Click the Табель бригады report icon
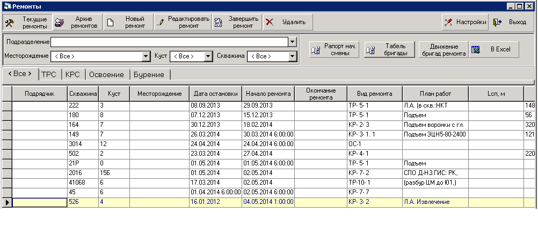Viewport: 538px width, 228px height. click(x=370, y=50)
